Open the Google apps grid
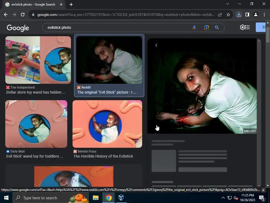This screenshot has width=270, height=203. [247, 27]
